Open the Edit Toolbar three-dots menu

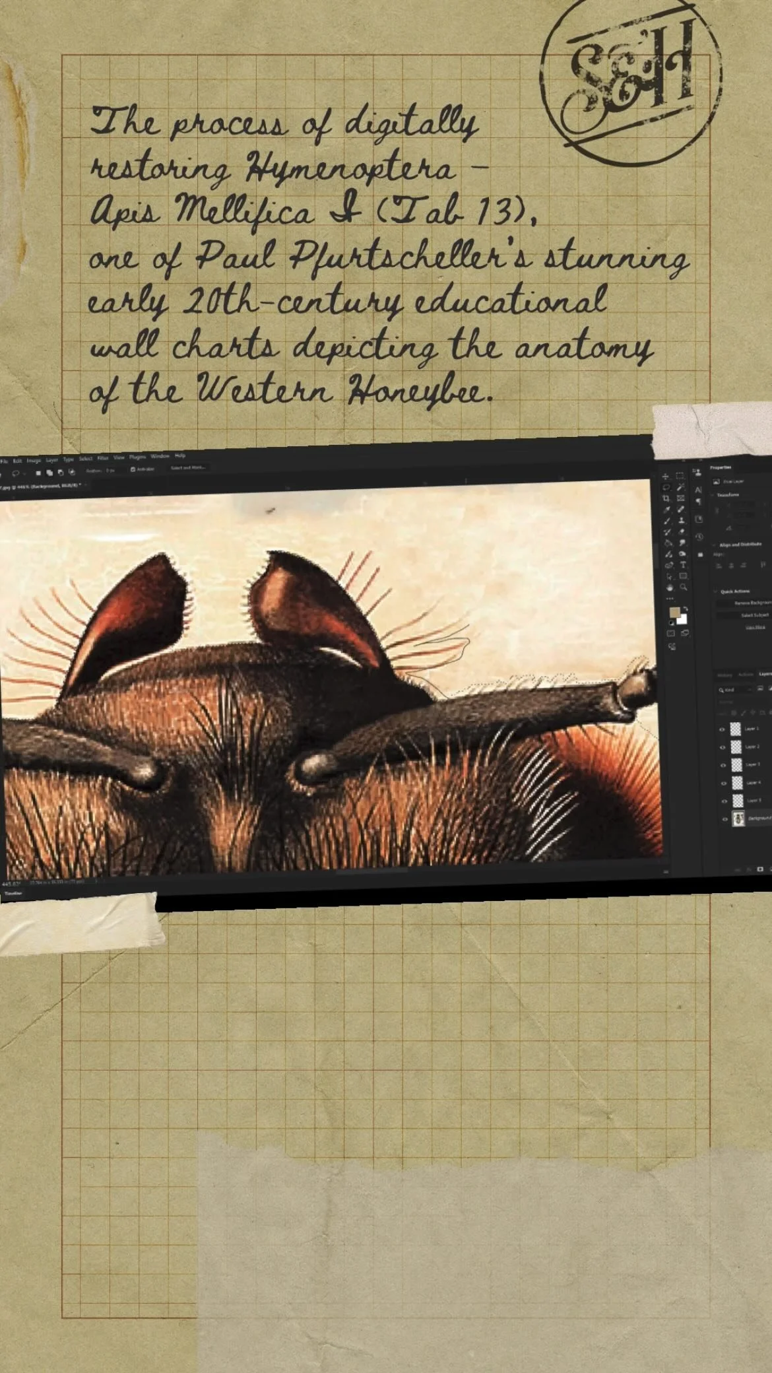click(x=669, y=599)
